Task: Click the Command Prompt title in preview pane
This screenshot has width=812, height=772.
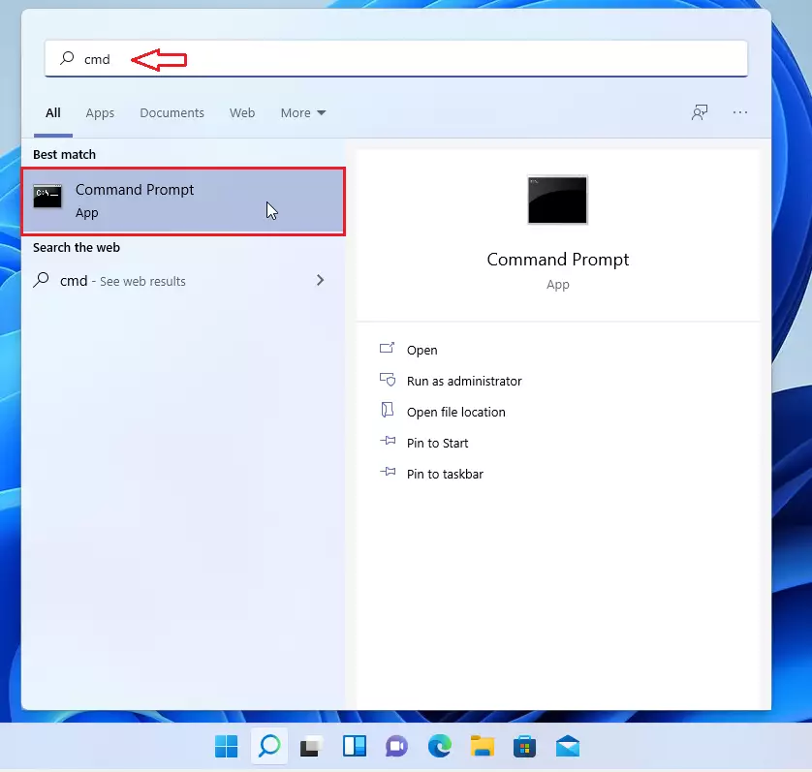Action: 558,260
